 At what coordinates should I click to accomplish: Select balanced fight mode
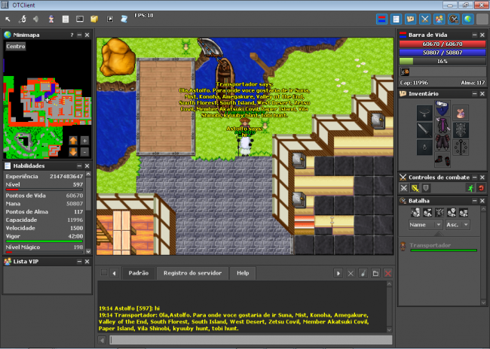(415, 188)
